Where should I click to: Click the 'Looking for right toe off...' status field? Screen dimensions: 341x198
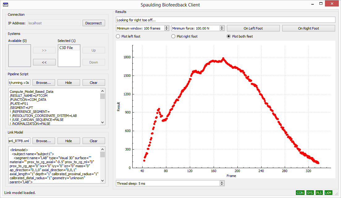(225, 20)
